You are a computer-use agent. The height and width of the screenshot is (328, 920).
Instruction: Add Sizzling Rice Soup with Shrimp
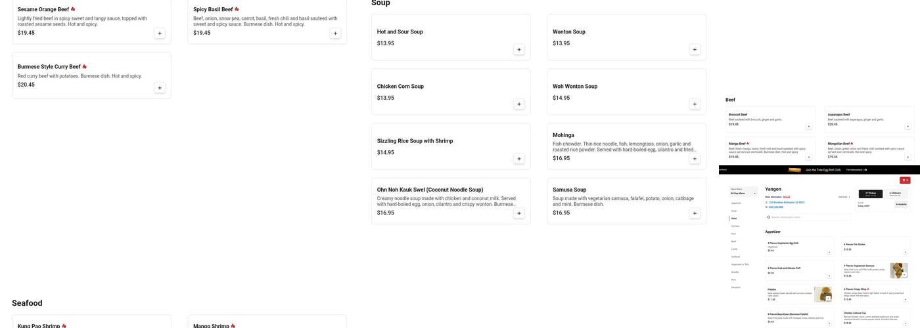coord(519,159)
